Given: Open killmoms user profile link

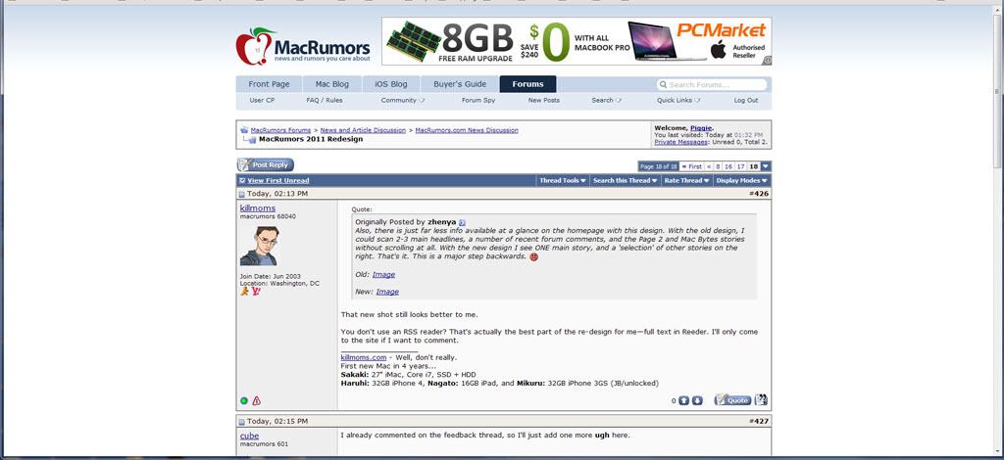Looking at the screenshot, I should [258, 207].
